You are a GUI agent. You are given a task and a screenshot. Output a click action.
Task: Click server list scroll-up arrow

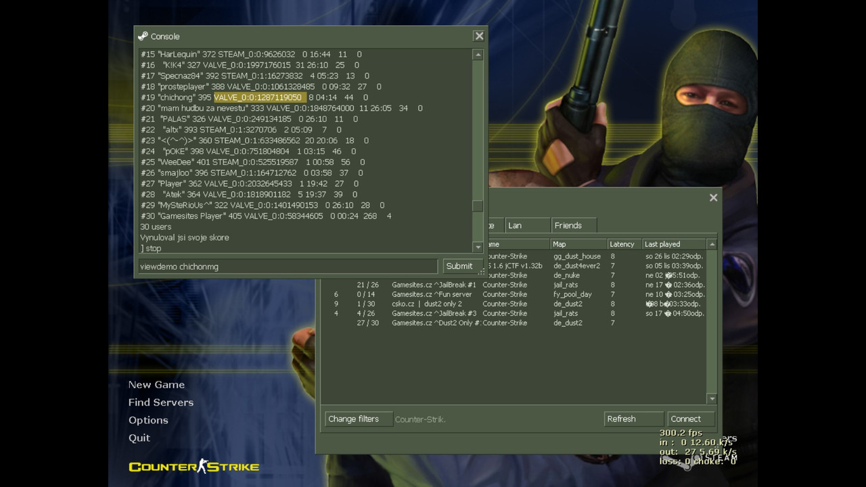[x=712, y=243]
